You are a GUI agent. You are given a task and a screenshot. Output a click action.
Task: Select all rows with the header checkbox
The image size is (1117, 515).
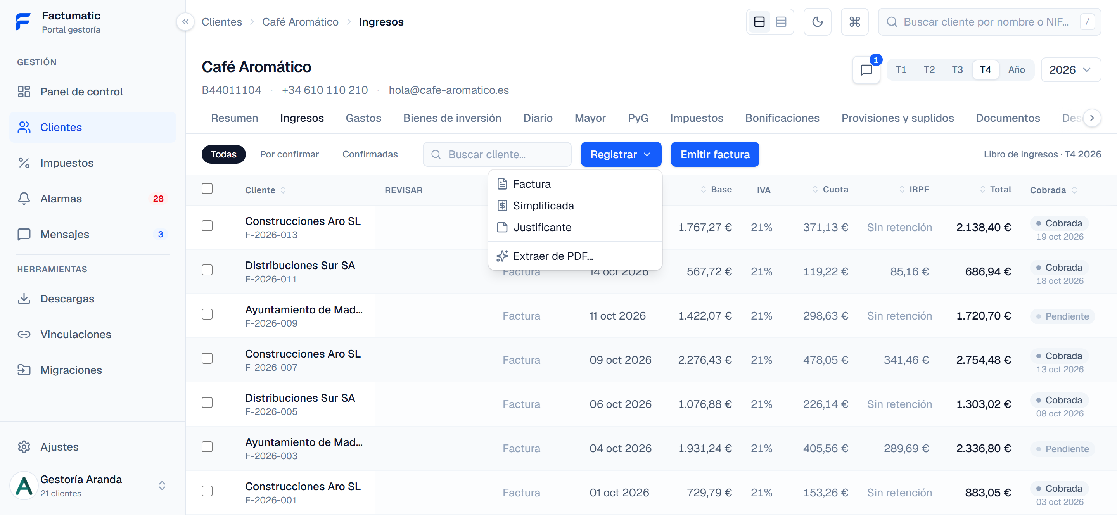coord(207,188)
